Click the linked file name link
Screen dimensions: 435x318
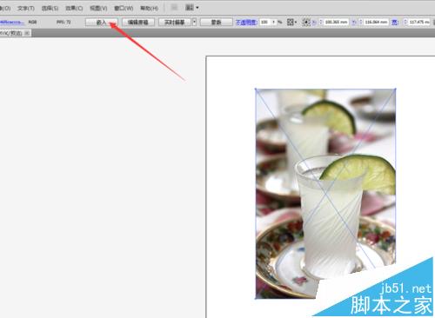click(11, 22)
